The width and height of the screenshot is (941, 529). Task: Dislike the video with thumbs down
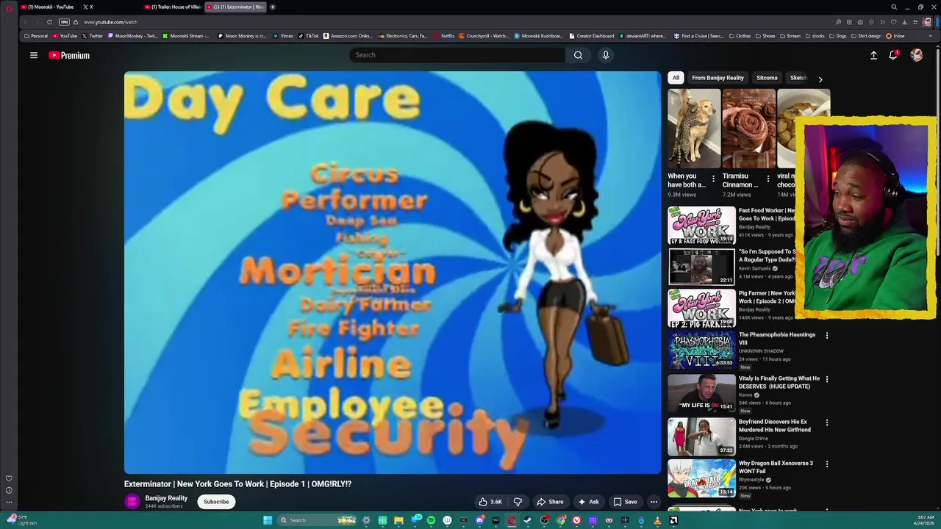coord(518,502)
